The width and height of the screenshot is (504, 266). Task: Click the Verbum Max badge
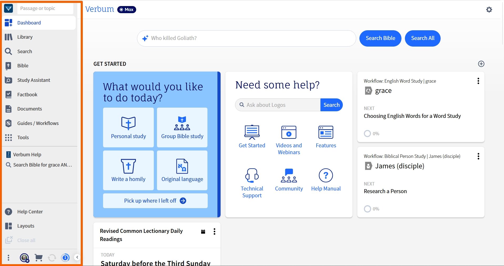tap(126, 9)
